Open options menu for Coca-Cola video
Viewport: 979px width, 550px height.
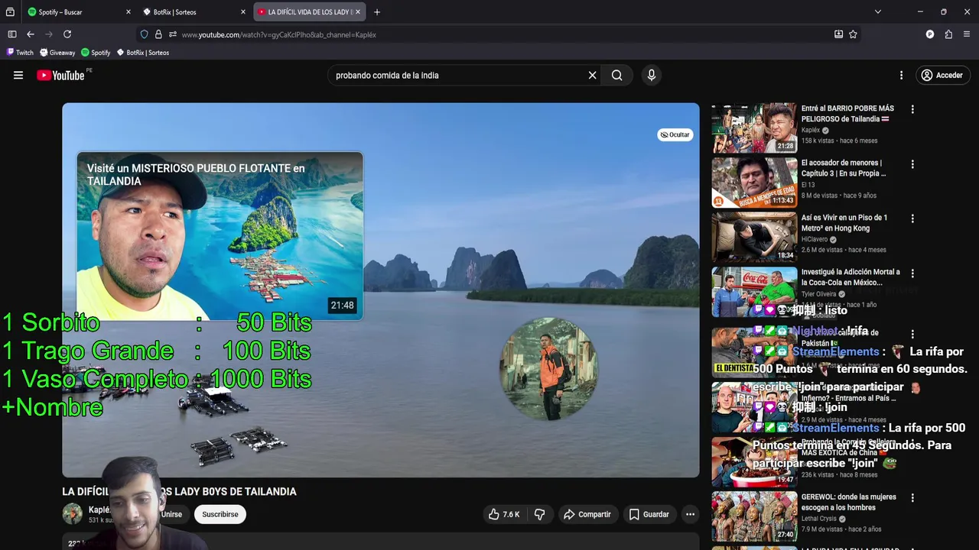coord(912,273)
